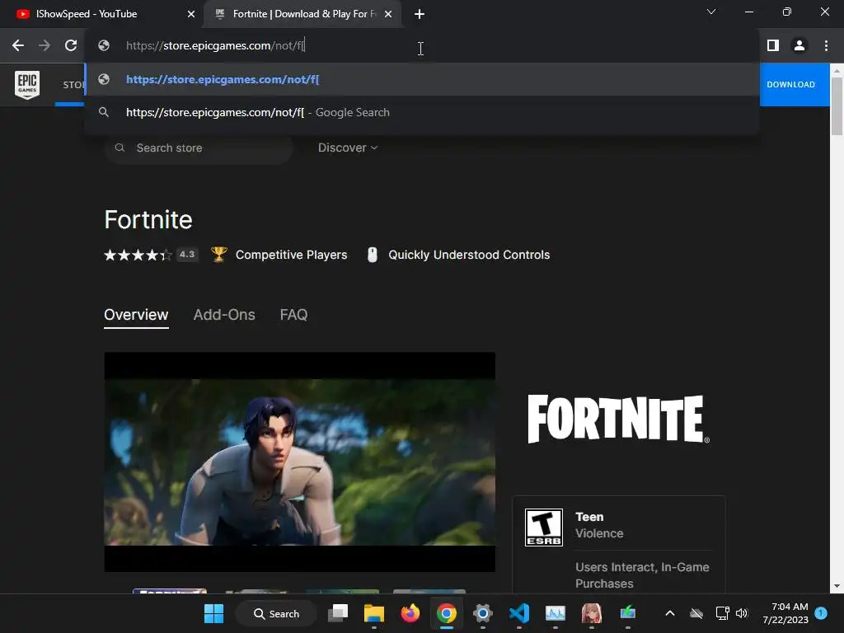Click the ESRB Teen rating icon

tap(544, 527)
